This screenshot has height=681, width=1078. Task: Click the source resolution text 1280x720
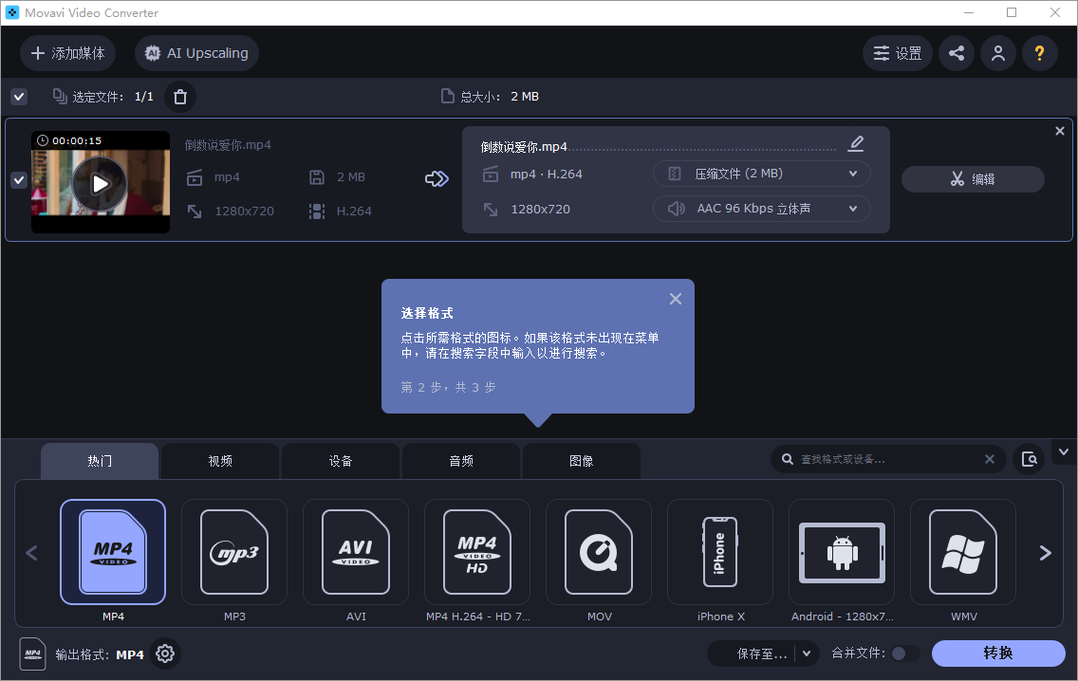pyautogui.click(x=244, y=211)
